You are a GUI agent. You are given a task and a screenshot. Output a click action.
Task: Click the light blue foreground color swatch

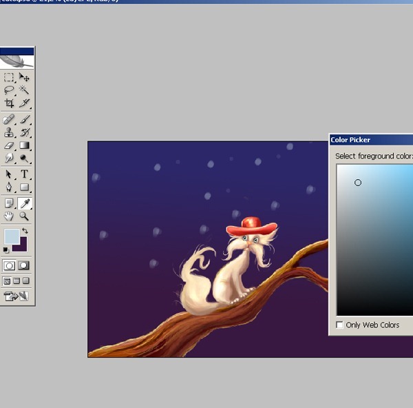(x=10, y=236)
